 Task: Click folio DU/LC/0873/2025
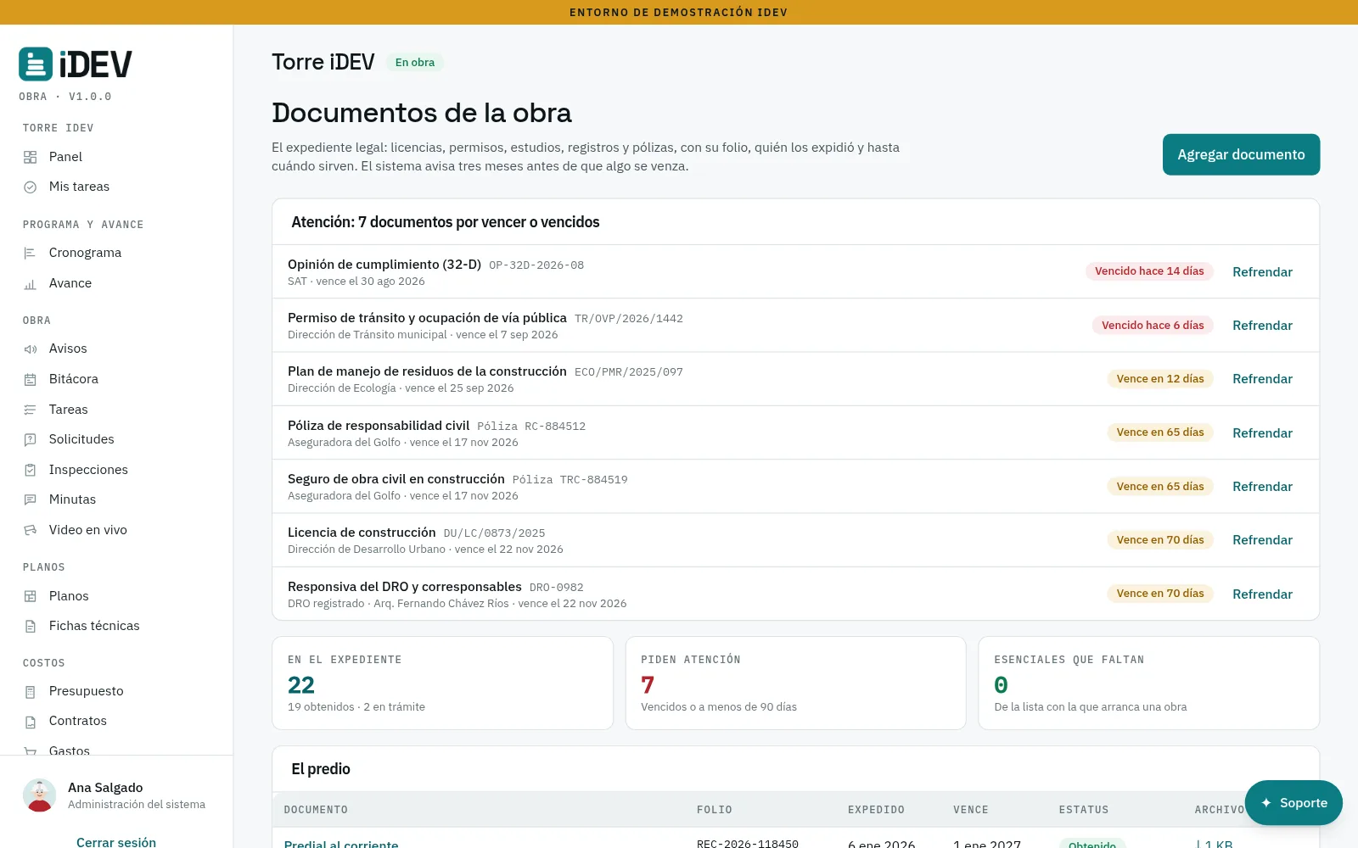(x=494, y=533)
